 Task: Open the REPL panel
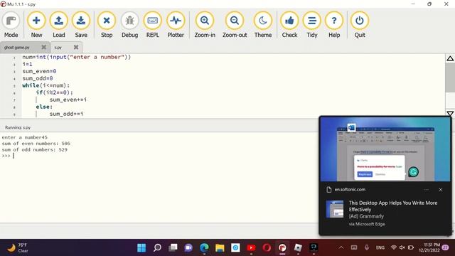point(153,25)
